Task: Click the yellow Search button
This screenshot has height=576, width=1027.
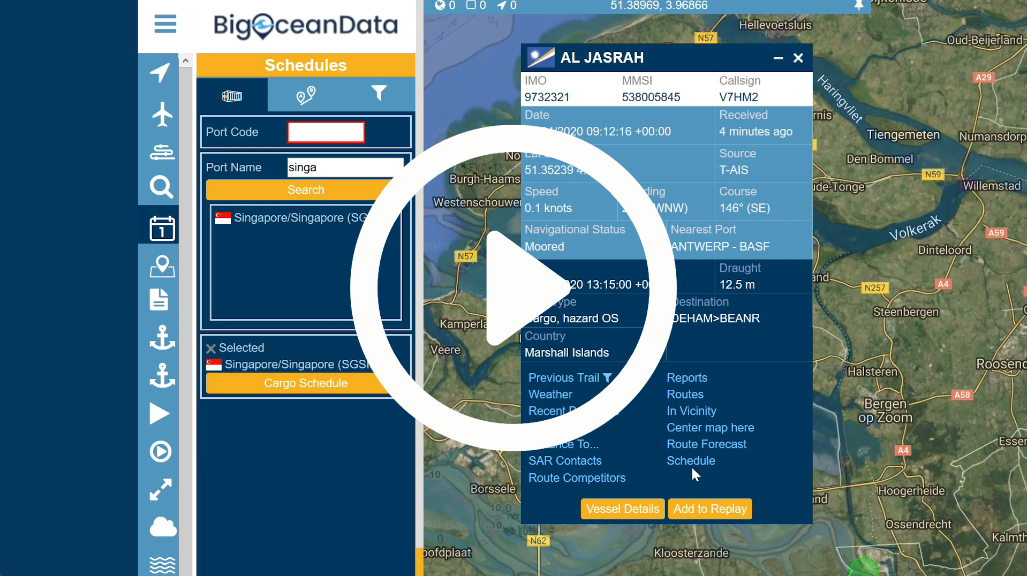Action: coord(306,190)
